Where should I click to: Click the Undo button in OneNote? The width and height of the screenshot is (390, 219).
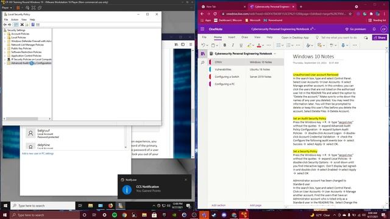coord(203,45)
